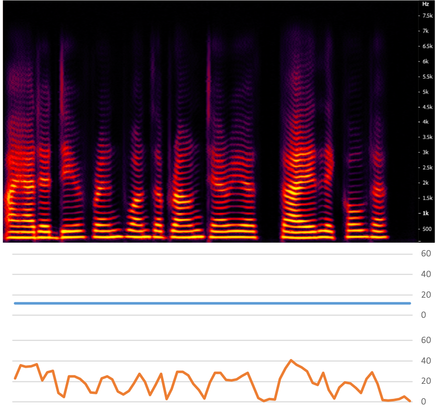
Task: Click the 500 Hz axis label
Action: [x=425, y=228]
